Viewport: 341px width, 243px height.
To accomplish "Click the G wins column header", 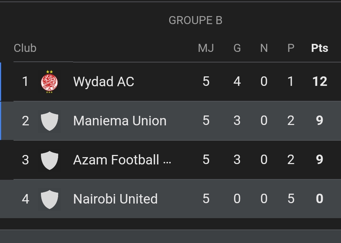I will point(237,48).
